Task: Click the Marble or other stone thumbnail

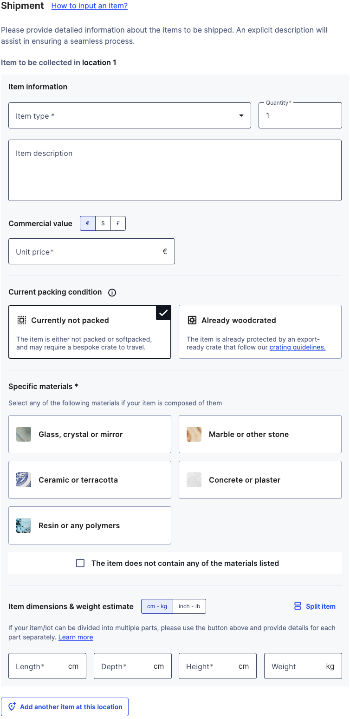Action: (194, 434)
